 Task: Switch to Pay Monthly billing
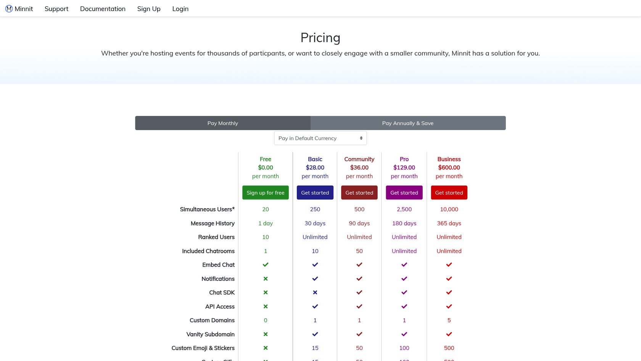tap(223, 123)
